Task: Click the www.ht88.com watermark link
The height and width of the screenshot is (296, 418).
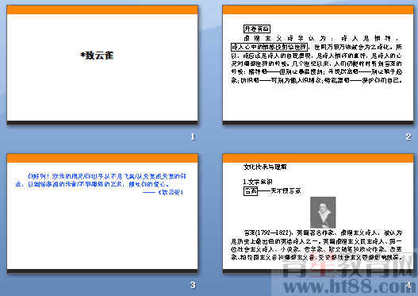Action: (x=349, y=286)
